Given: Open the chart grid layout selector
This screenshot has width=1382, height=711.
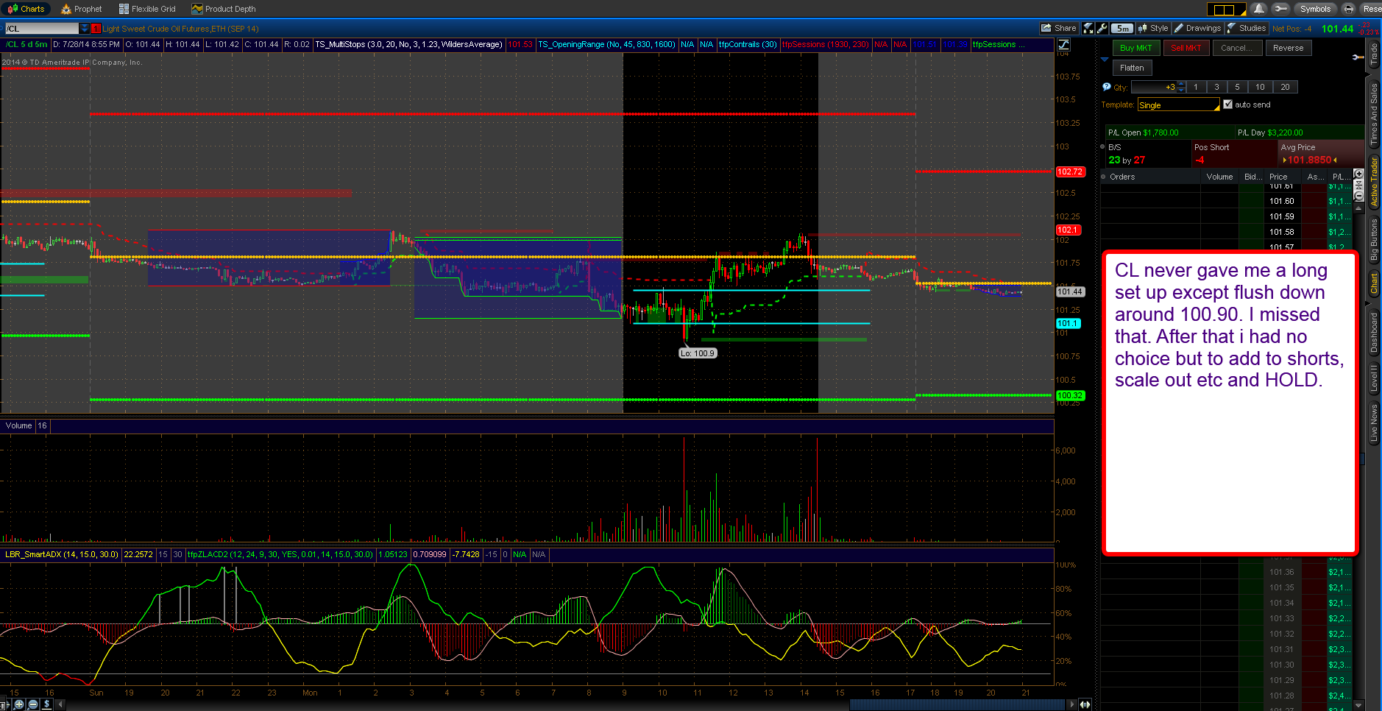Looking at the screenshot, I should coord(1226,10).
